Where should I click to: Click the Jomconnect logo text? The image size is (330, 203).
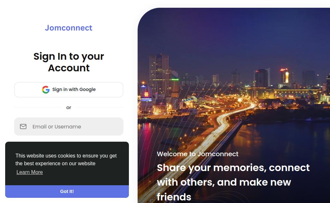(69, 28)
